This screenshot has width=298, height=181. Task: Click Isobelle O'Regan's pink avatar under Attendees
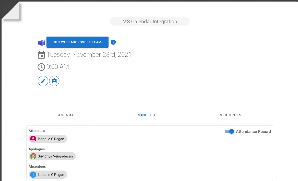click(33, 139)
